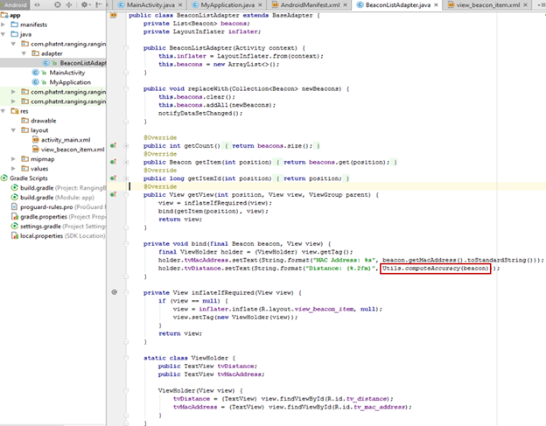This screenshot has width=546, height=426.
Task: Collapse the first com.phatnt.ranging package
Action: coord(13,44)
